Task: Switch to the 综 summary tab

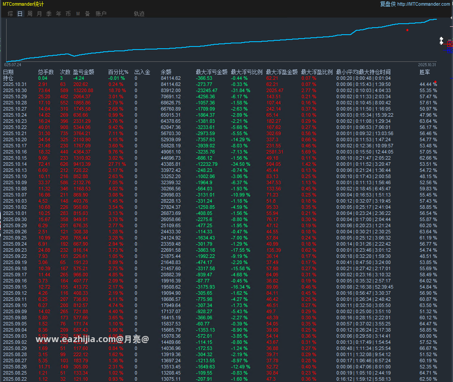Action: 11,14
